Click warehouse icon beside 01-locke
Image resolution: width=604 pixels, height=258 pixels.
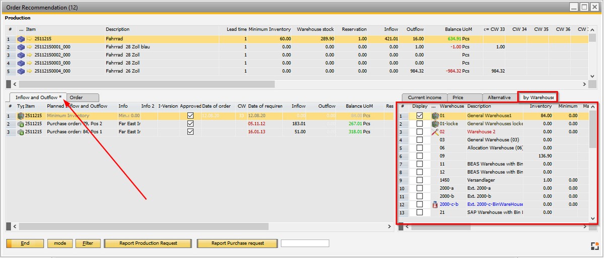[x=435, y=124]
